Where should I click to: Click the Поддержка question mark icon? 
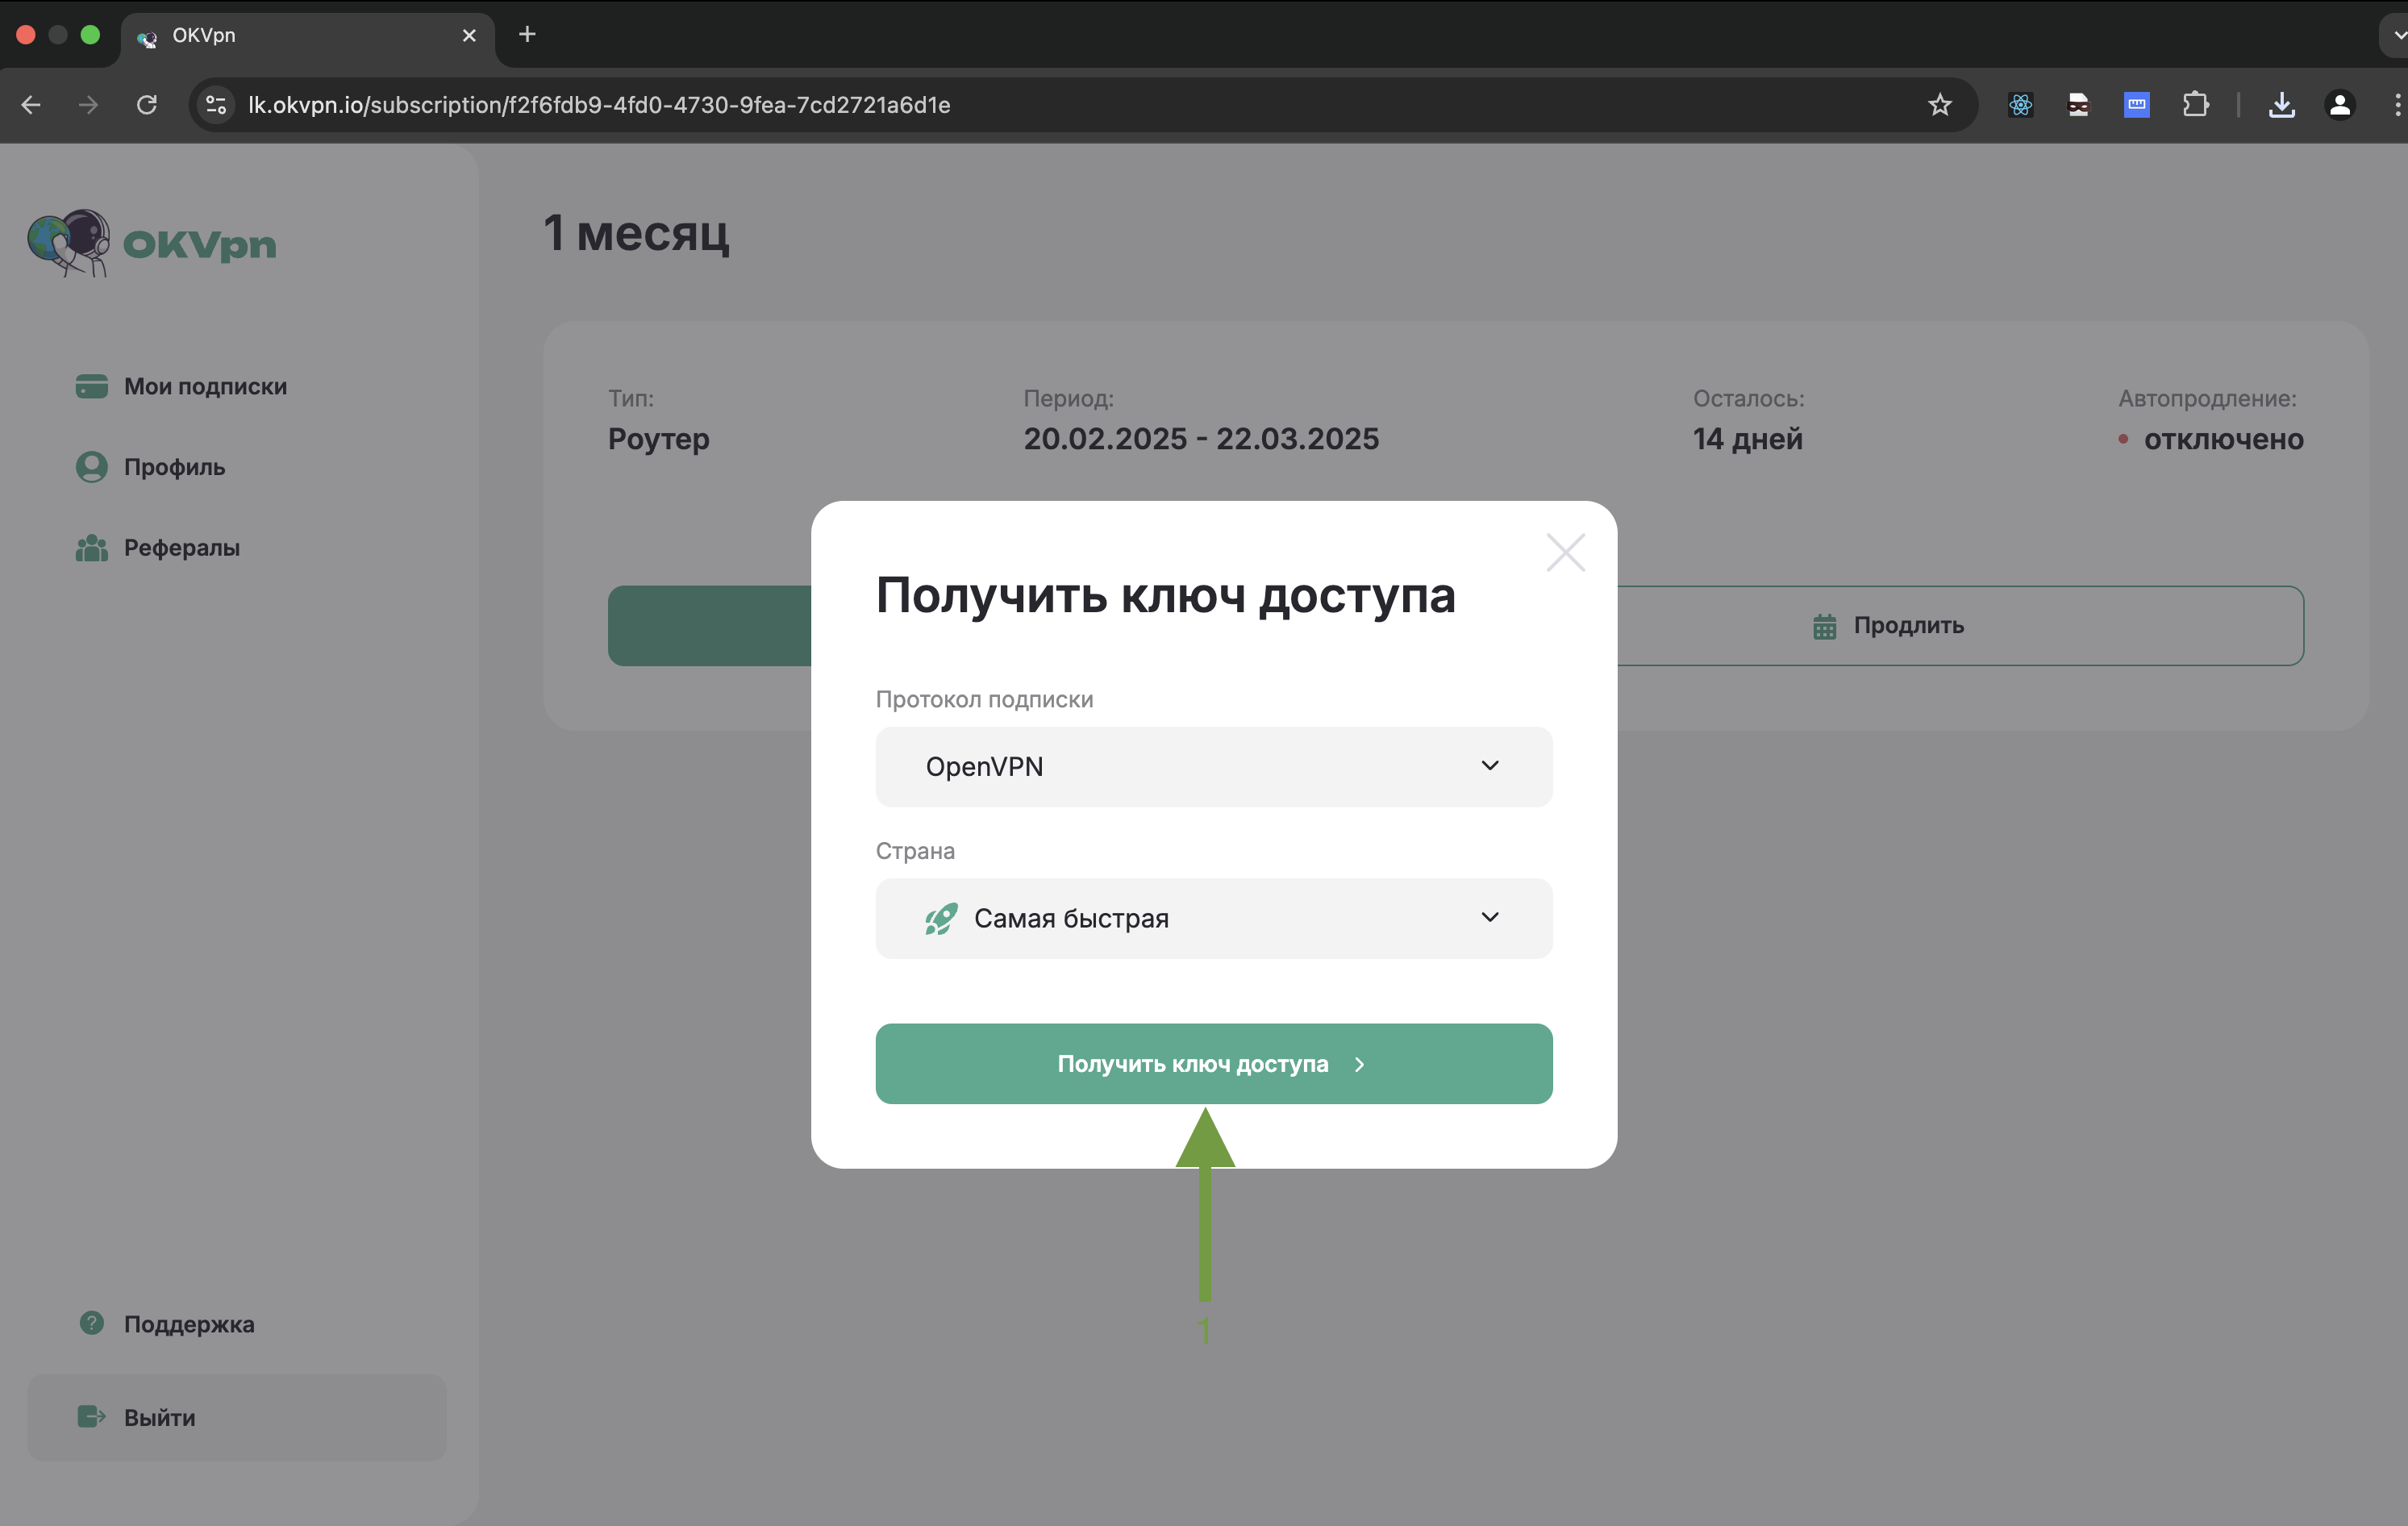[x=91, y=1323]
